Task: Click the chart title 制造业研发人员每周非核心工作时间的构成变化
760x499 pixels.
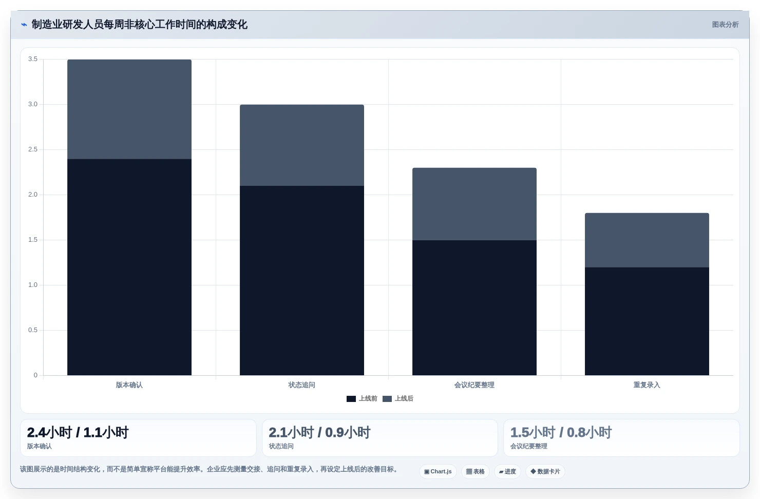Action: click(140, 25)
